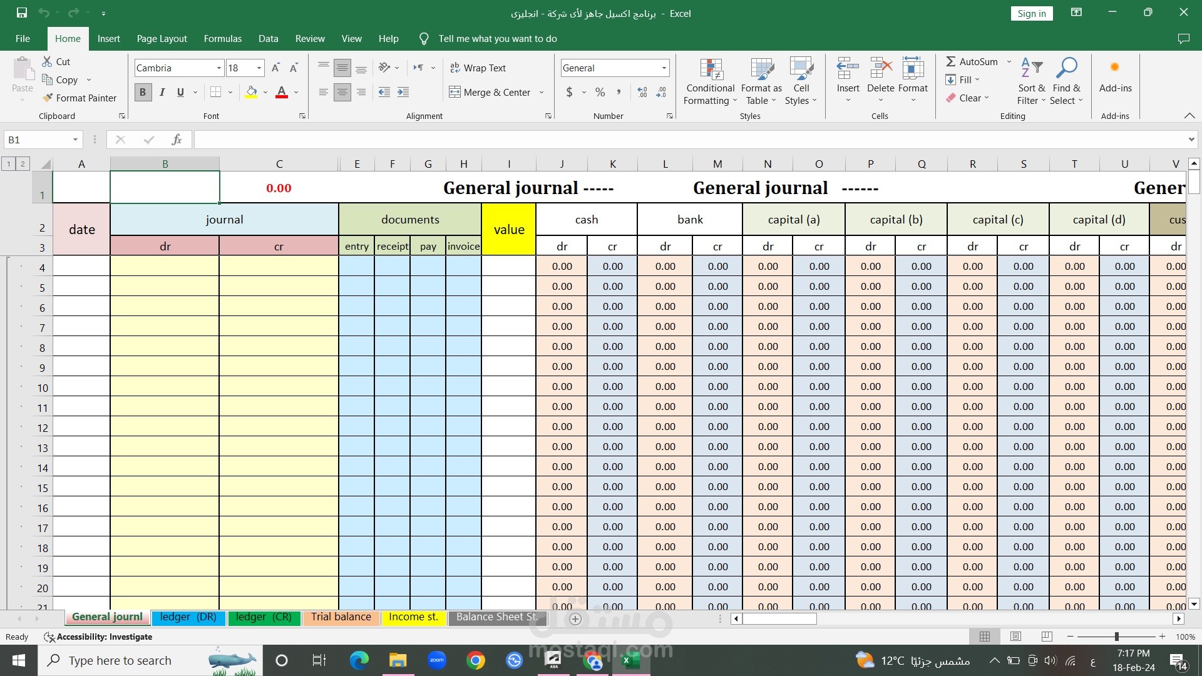Image resolution: width=1202 pixels, height=676 pixels.
Task: Switch to Page Layout view
Action: tap(1015, 637)
